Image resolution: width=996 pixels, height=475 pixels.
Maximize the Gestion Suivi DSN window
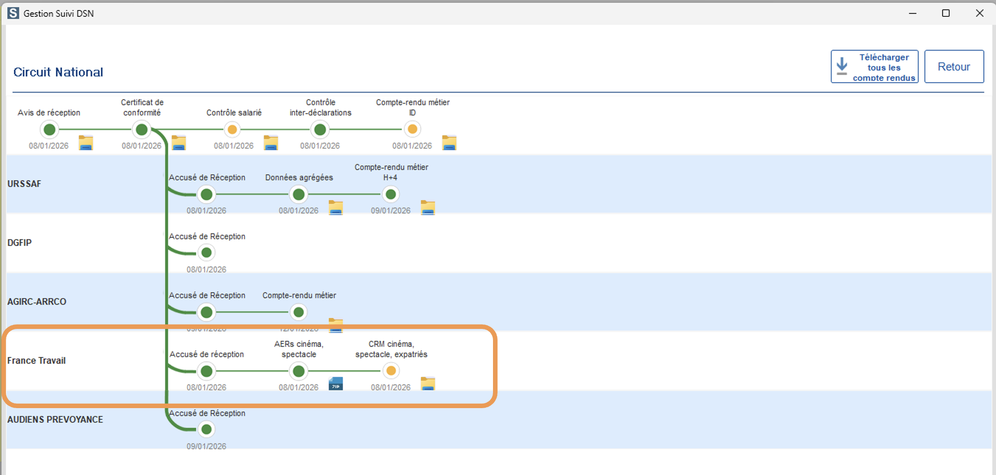click(945, 13)
